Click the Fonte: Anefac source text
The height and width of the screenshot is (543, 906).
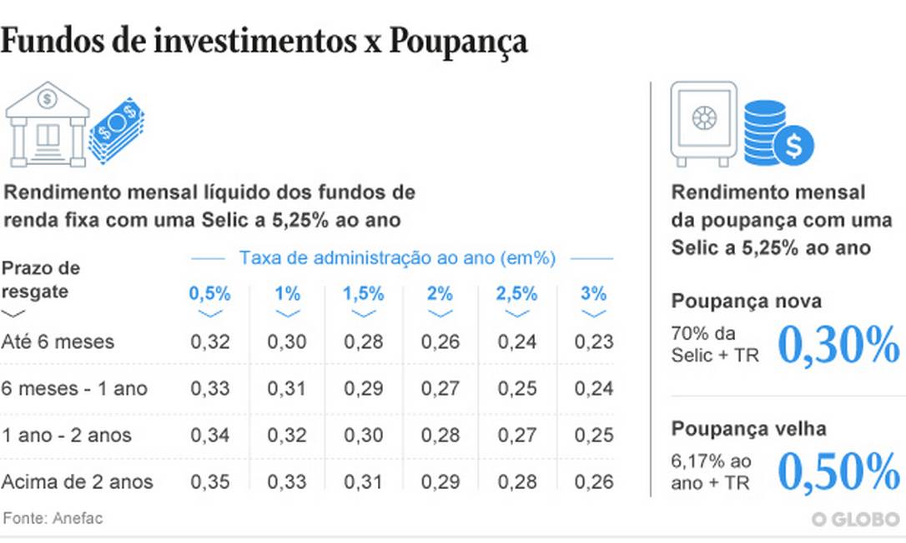click(x=53, y=518)
